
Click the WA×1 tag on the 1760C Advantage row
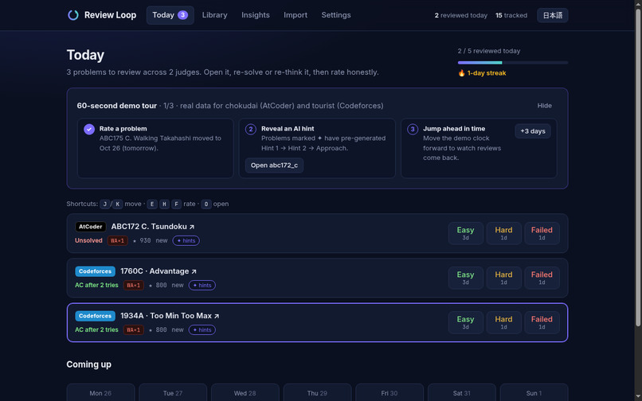[x=134, y=285]
